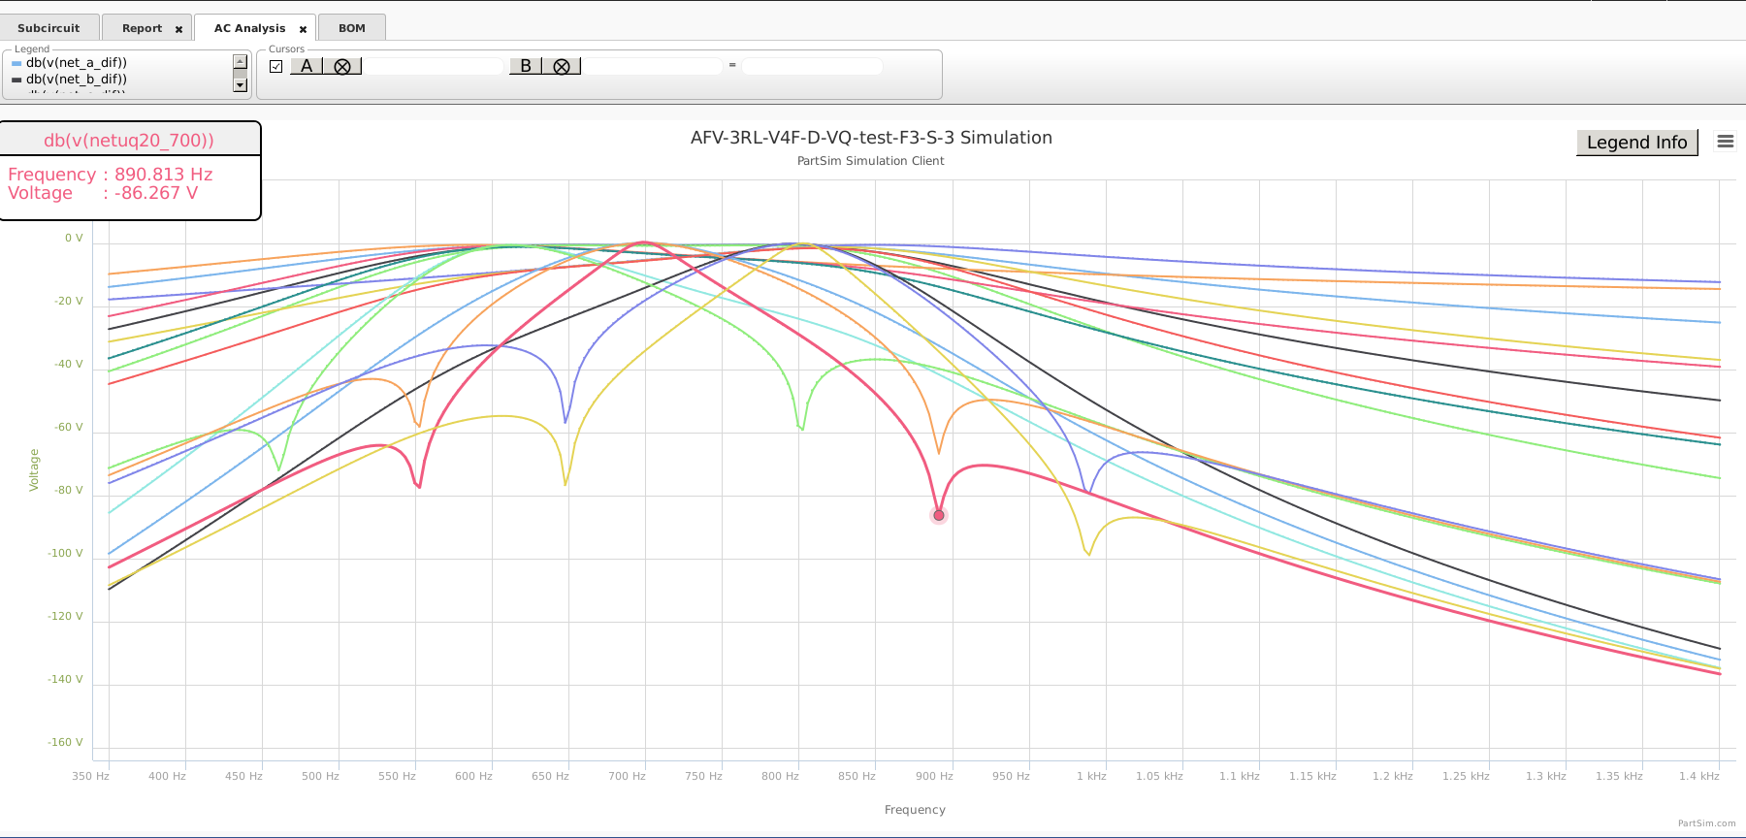Viewport: 1746px width, 838px height.
Task: Click the 0 V y-axis label
Action: (74, 238)
